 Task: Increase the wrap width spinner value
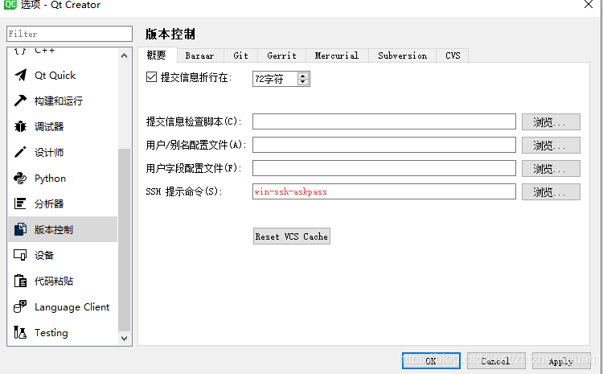pyautogui.click(x=303, y=76)
